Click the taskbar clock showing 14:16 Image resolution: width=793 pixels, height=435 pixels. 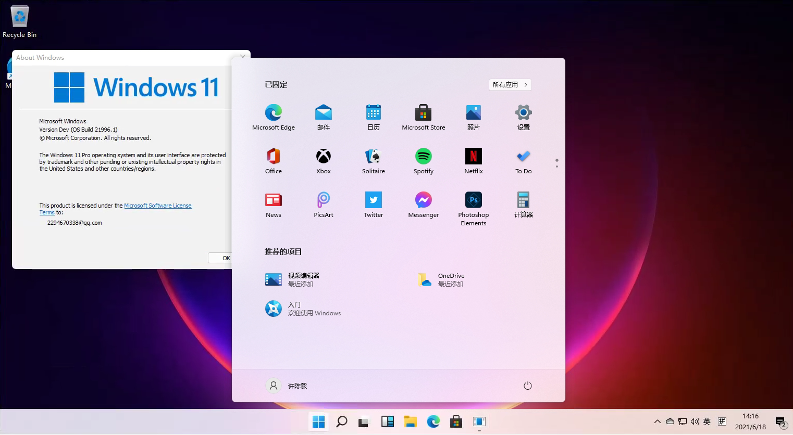click(x=750, y=421)
